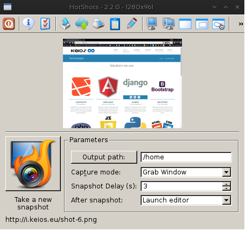The image size is (246, 231).
Task: Click the /home output path field
Action: click(186, 157)
